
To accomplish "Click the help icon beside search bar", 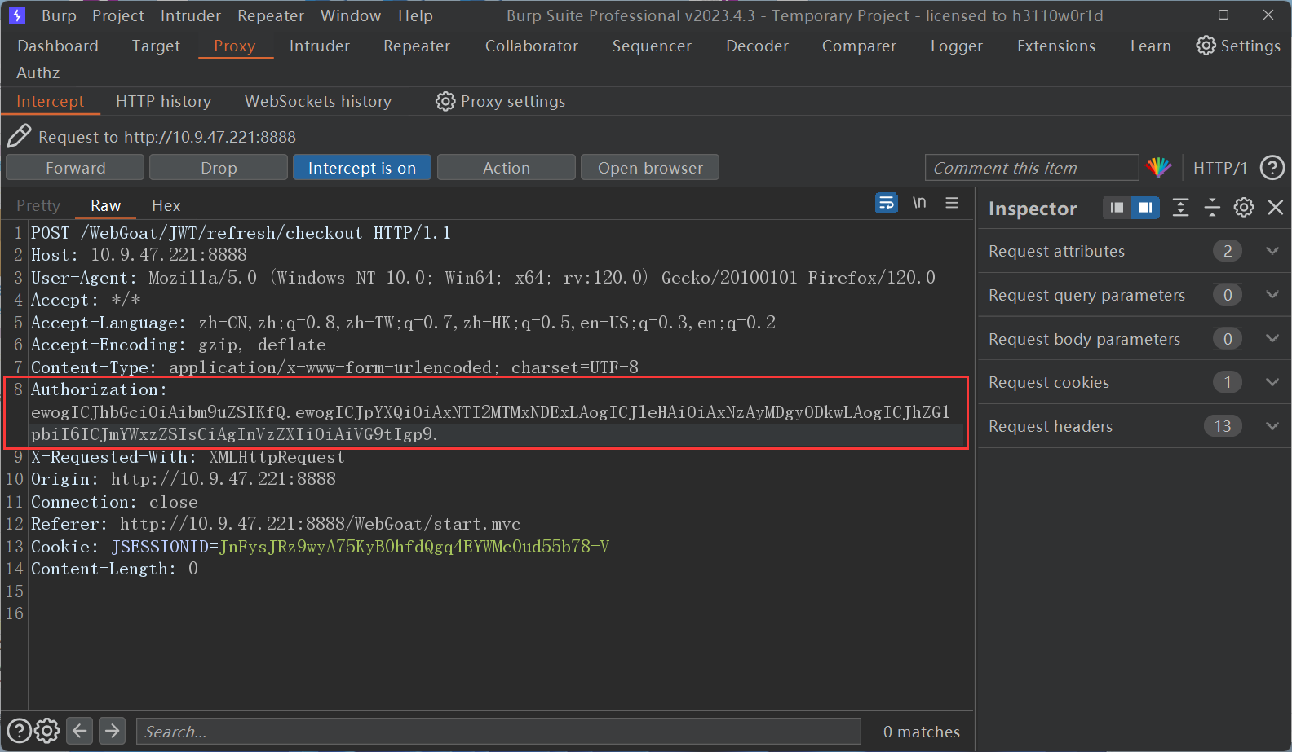I will (x=19, y=731).
